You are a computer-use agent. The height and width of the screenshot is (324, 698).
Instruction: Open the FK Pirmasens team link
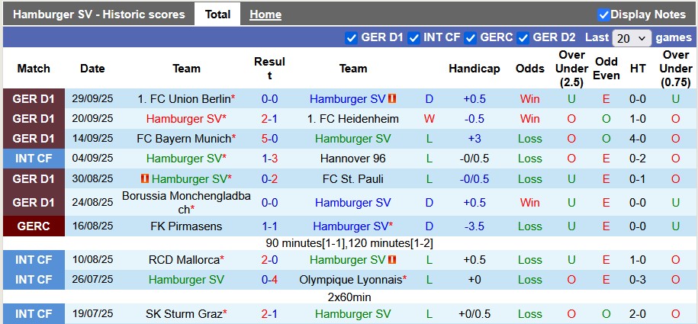[x=186, y=226]
